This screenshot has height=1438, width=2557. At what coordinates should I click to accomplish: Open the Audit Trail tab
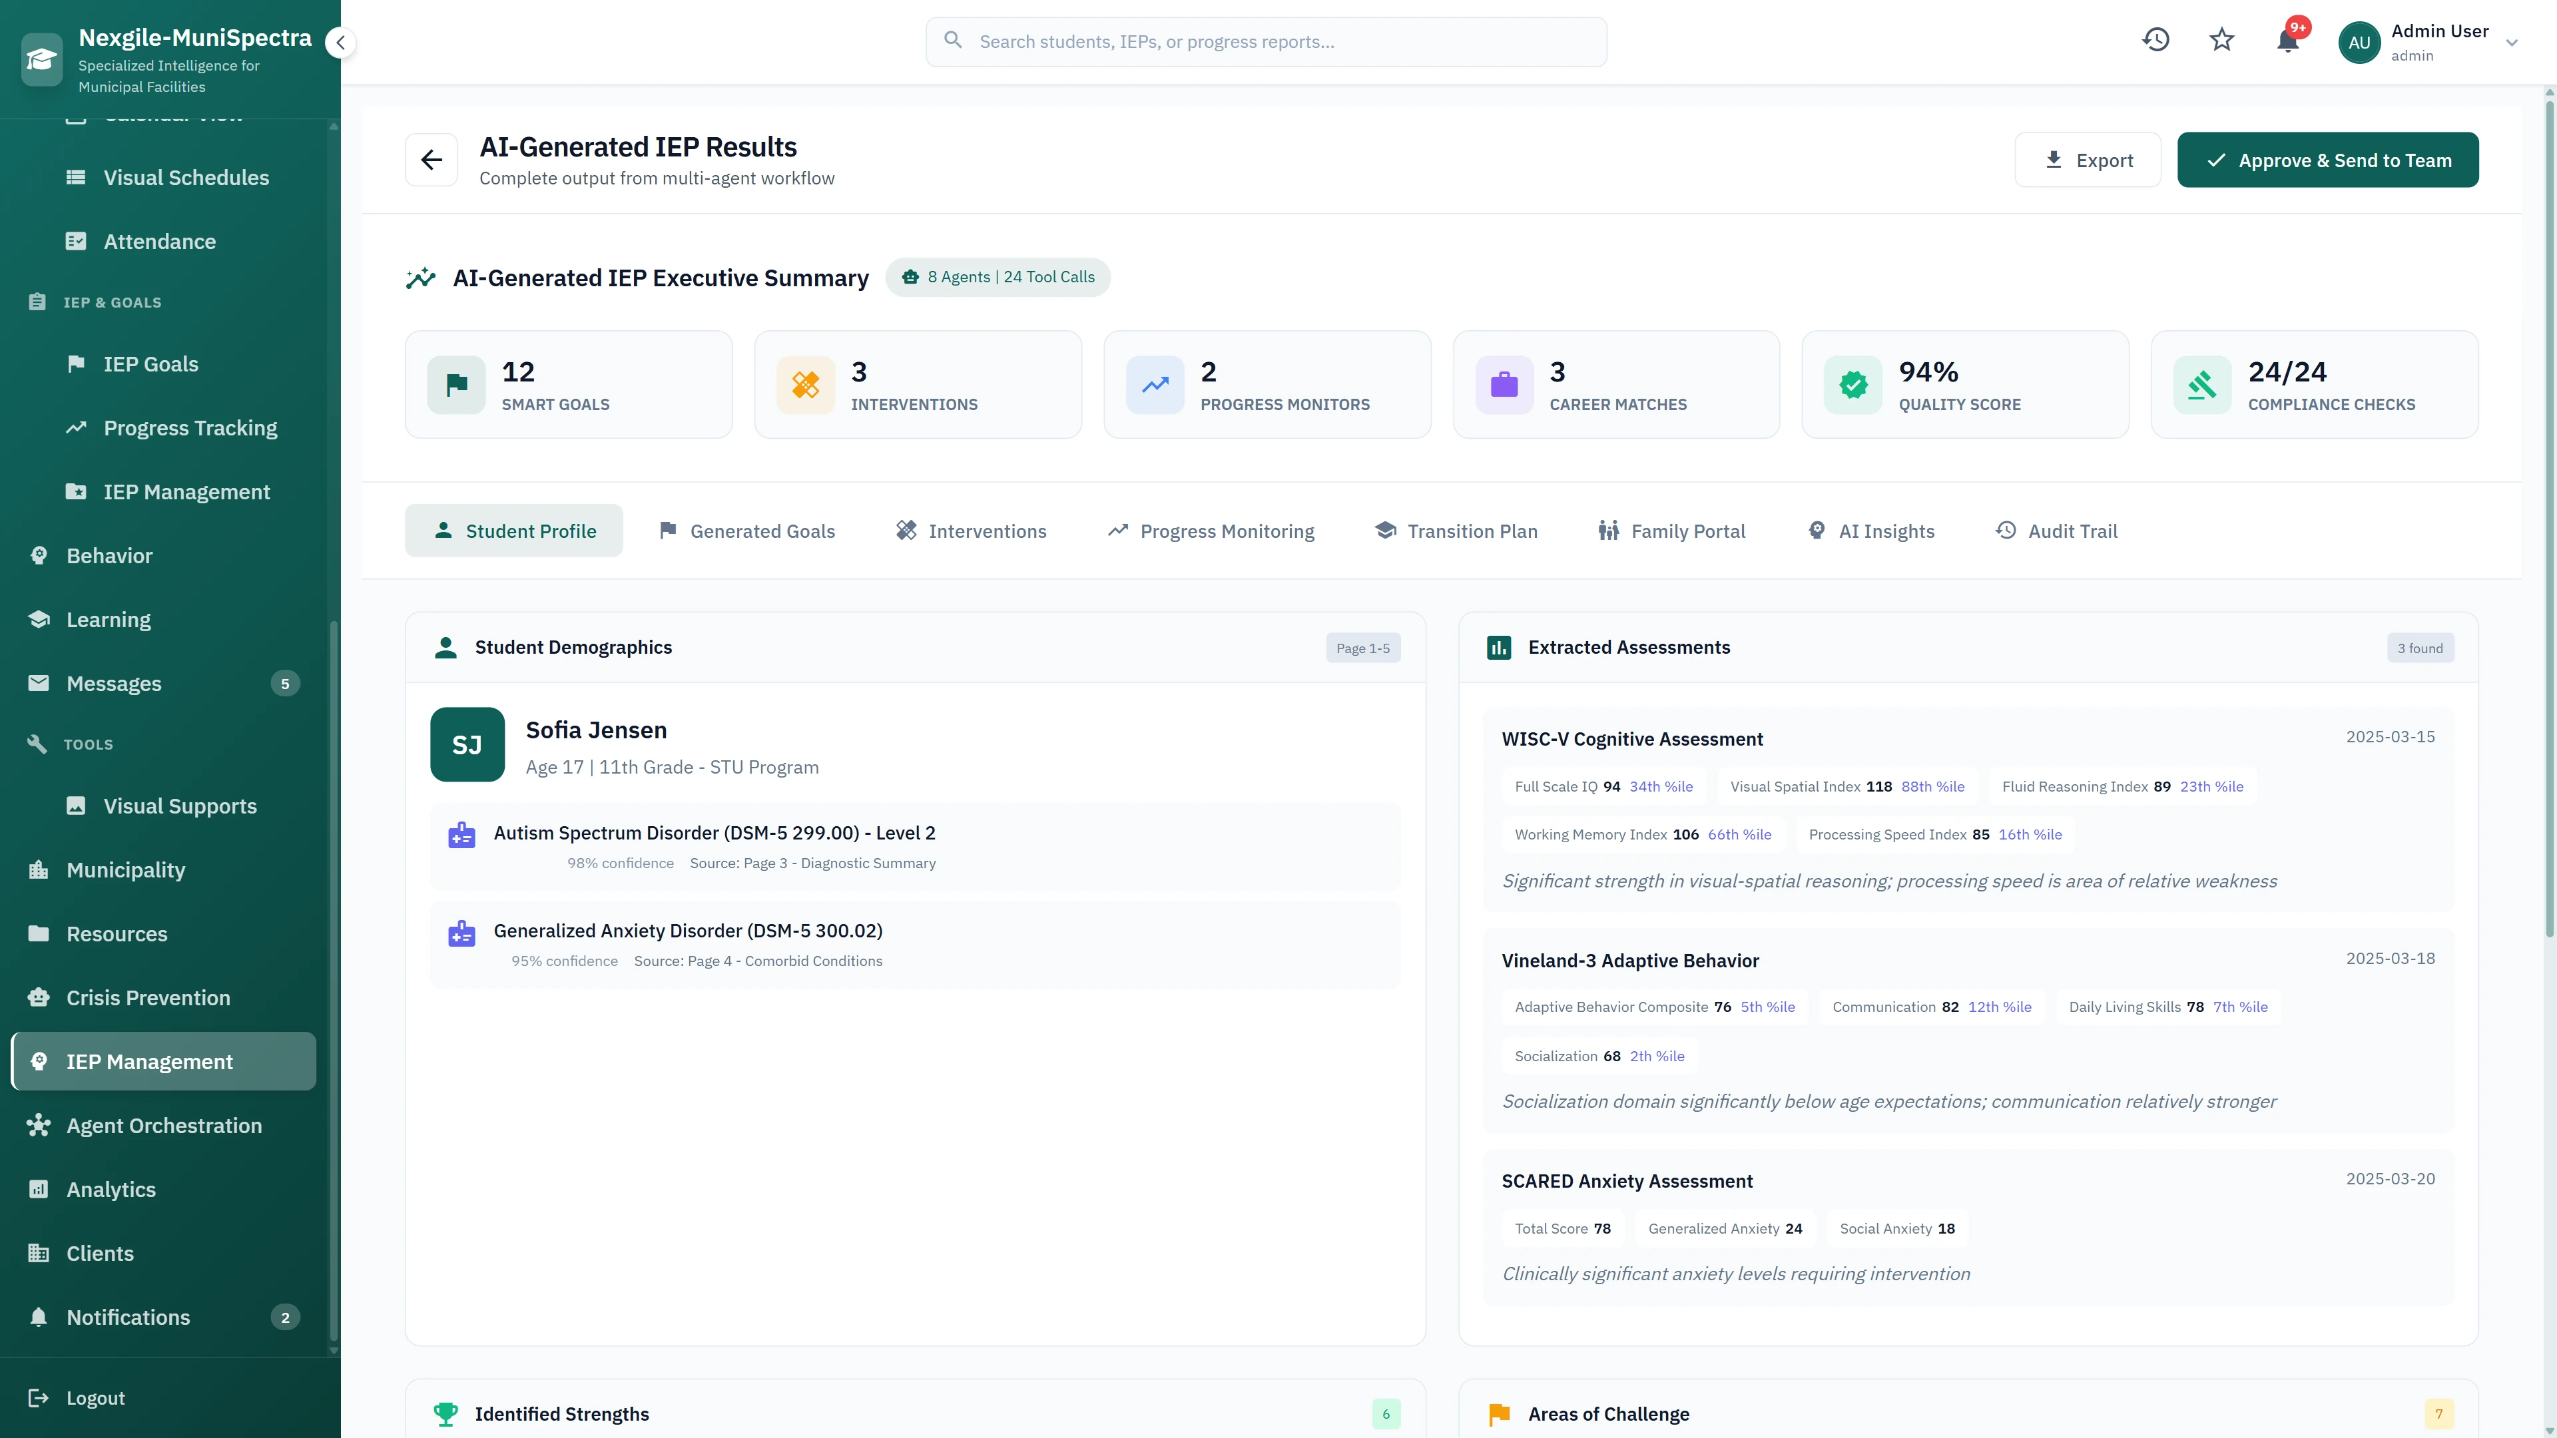(2057, 530)
